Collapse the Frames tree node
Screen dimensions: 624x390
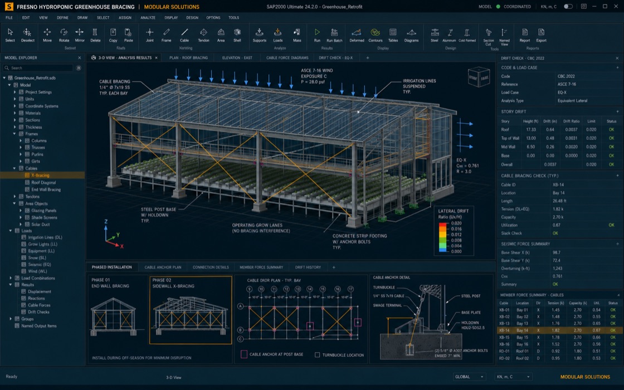(x=15, y=134)
